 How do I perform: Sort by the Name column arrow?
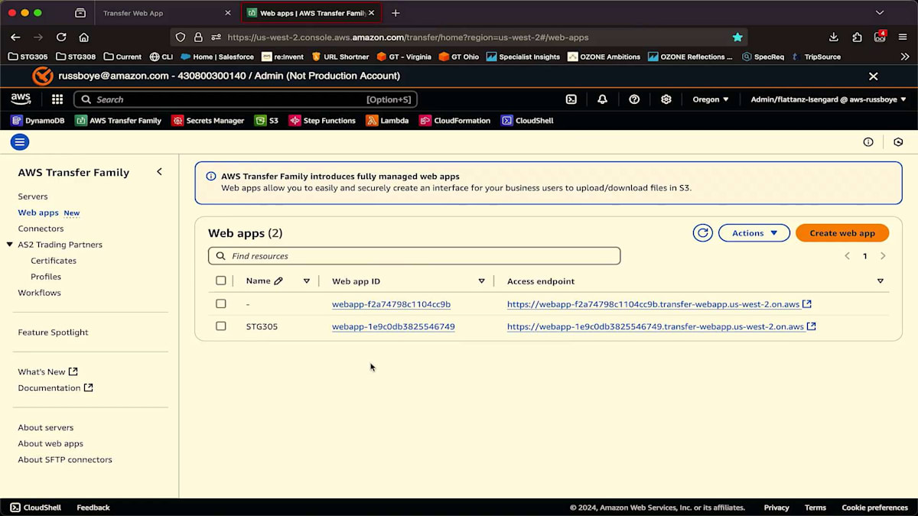click(307, 281)
